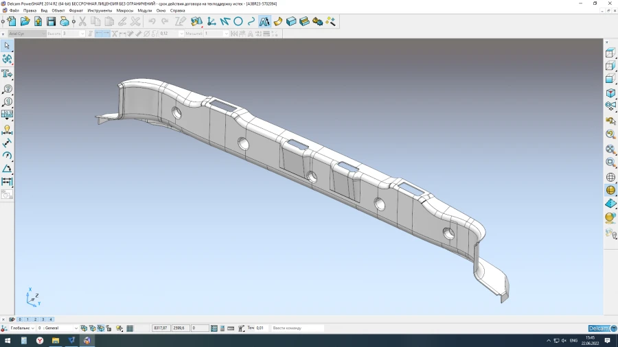Toggle the grid display in the status bar
618x347 pixels.
tap(130, 328)
